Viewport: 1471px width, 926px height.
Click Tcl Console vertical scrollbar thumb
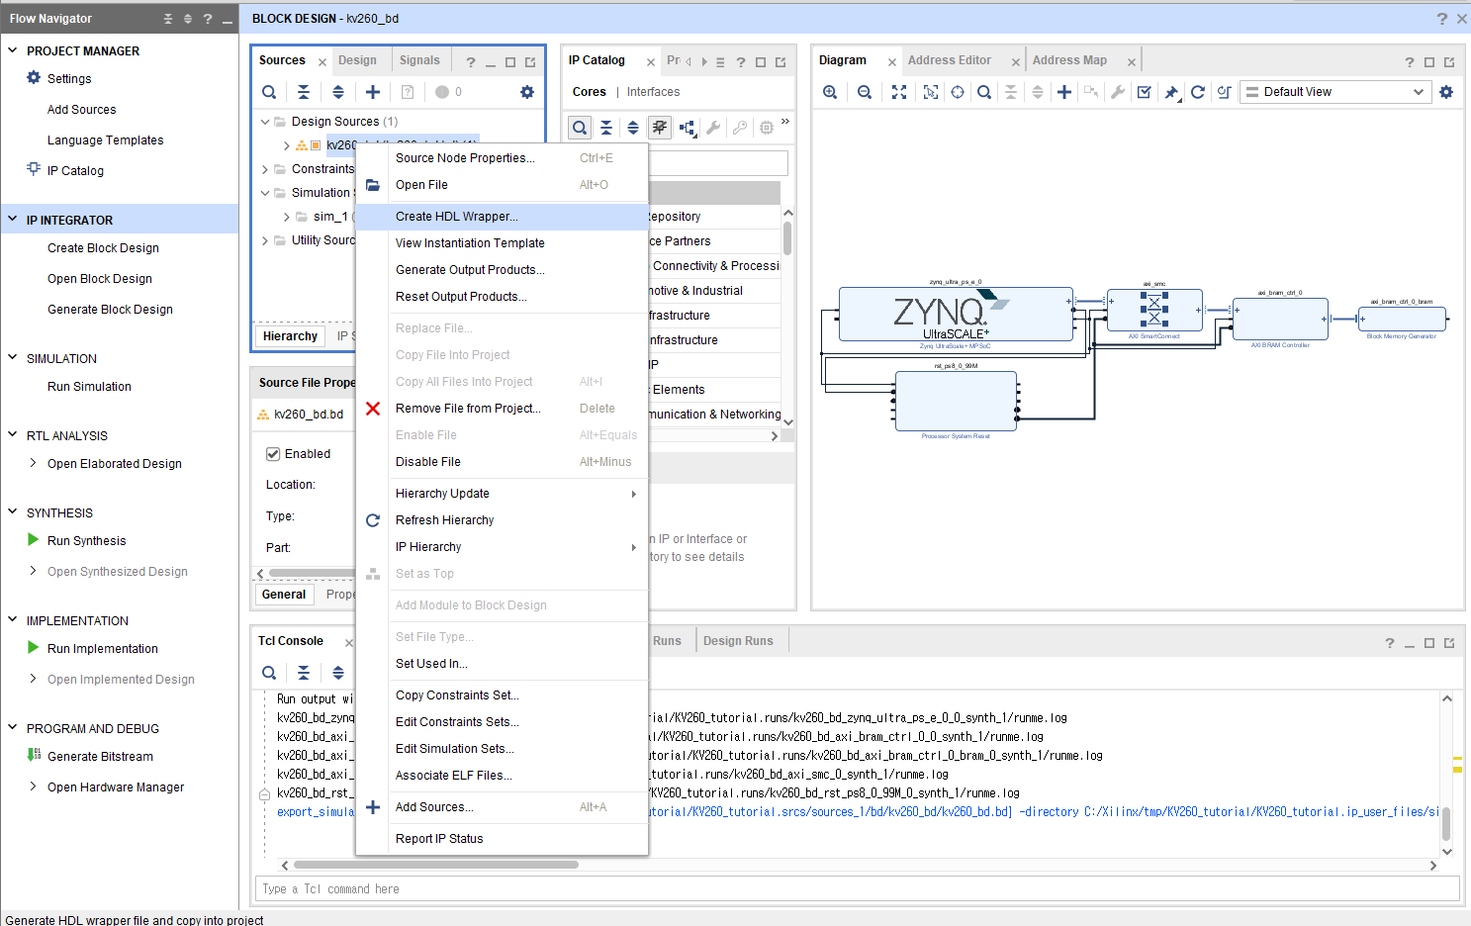click(1446, 823)
